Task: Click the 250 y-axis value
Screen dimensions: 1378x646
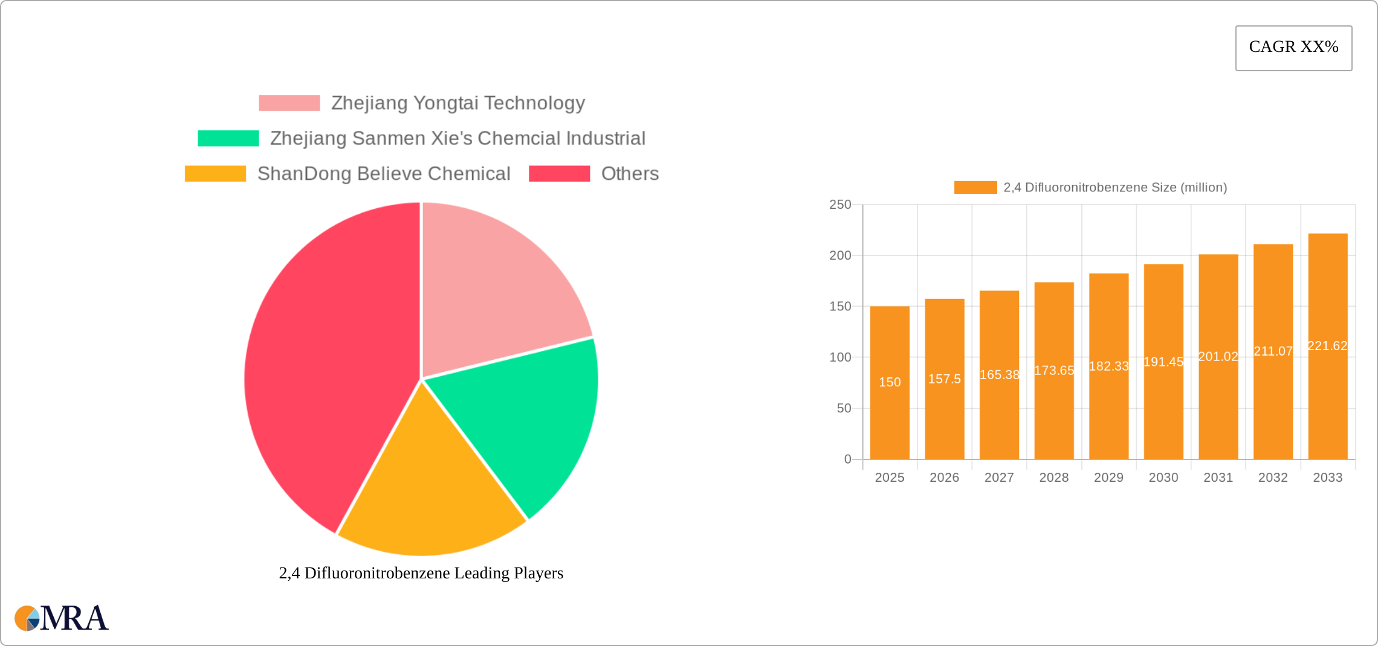Action: 840,205
